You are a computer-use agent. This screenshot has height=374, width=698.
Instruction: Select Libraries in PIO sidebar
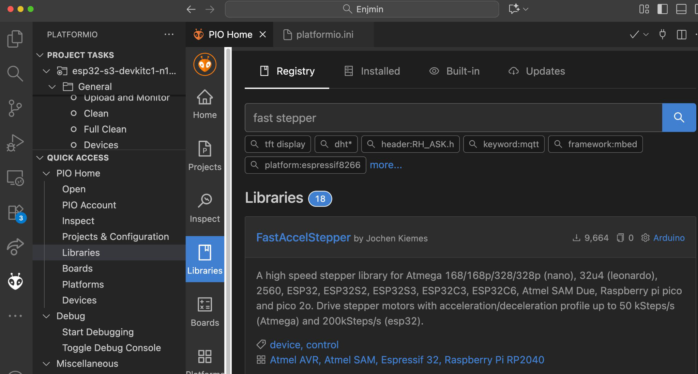[x=205, y=259]
